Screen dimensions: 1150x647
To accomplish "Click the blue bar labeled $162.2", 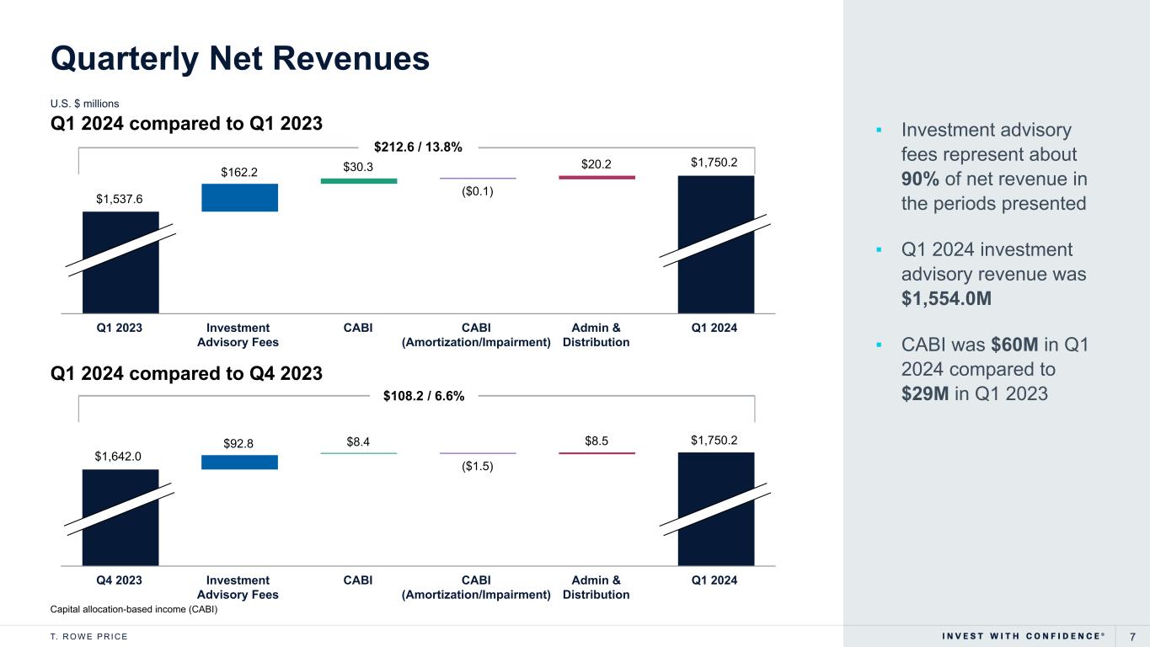I will click(x=239, y=198).
